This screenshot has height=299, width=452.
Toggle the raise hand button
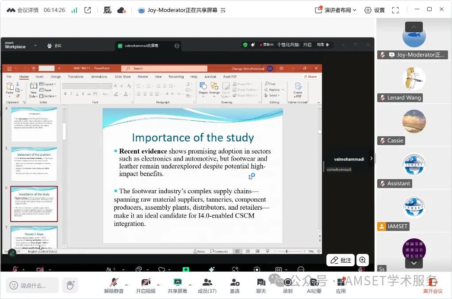[71, 285]
